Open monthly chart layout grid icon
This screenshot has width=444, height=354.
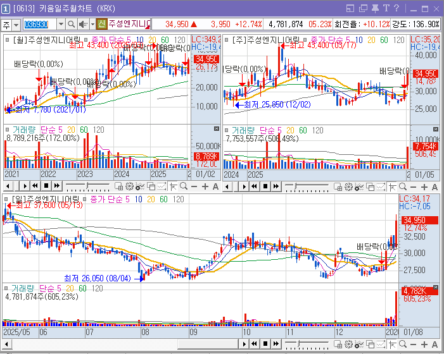(118, 186)
